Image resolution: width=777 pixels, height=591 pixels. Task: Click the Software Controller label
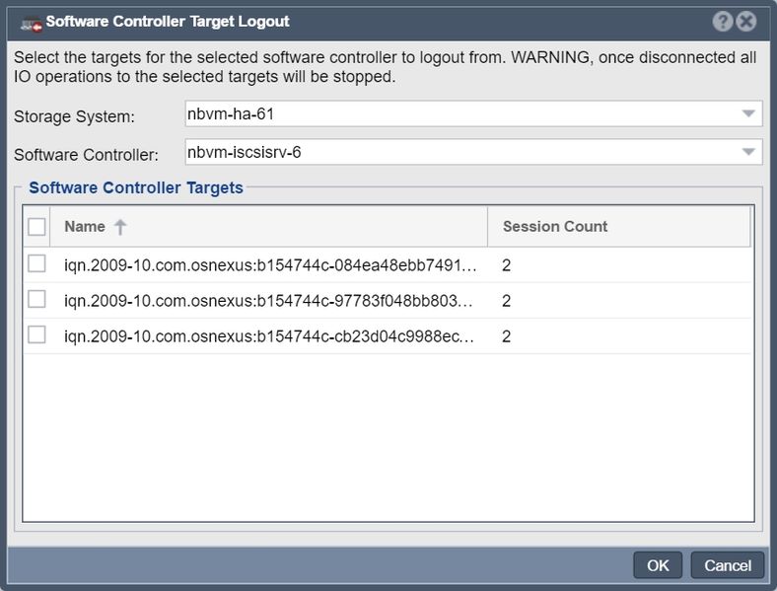pos(86,155)
